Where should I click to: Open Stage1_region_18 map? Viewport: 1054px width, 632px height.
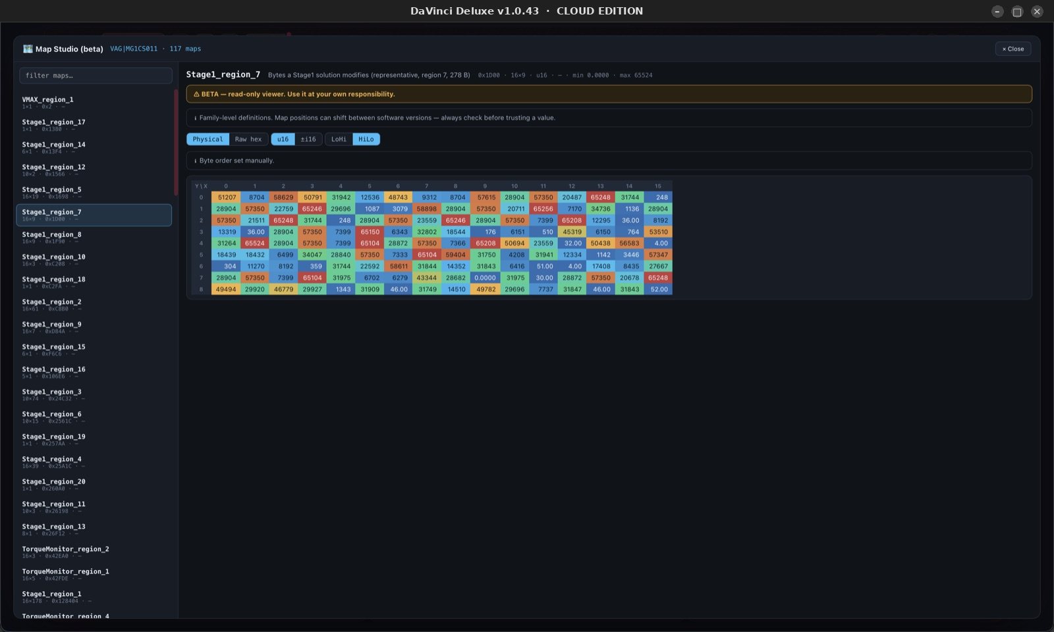(94, 282)
